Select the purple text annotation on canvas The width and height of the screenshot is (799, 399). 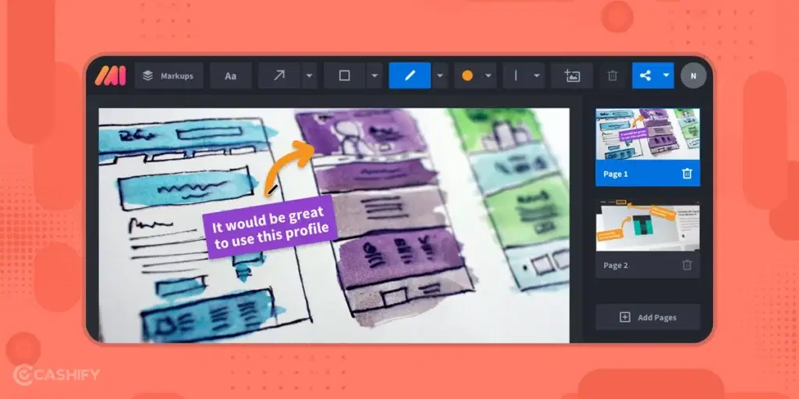(x=270, y=227)
